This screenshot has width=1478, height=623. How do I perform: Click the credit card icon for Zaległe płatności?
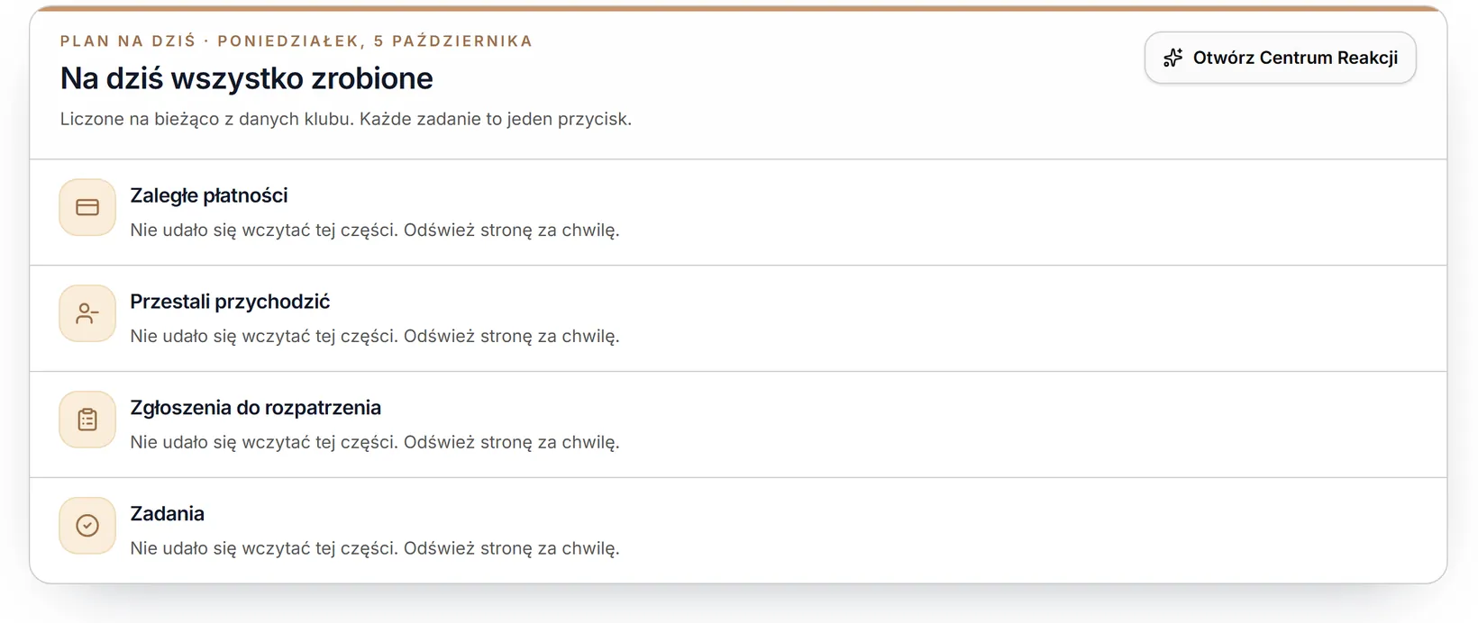pos(87,208)
